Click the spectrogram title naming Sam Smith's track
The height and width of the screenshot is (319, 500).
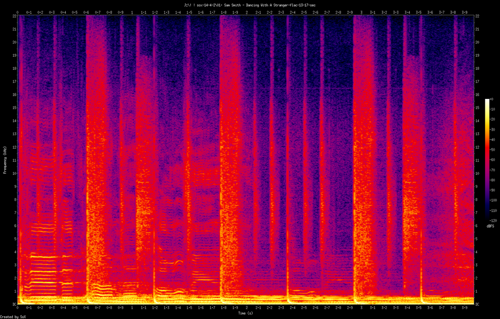(x=250, y=5)
